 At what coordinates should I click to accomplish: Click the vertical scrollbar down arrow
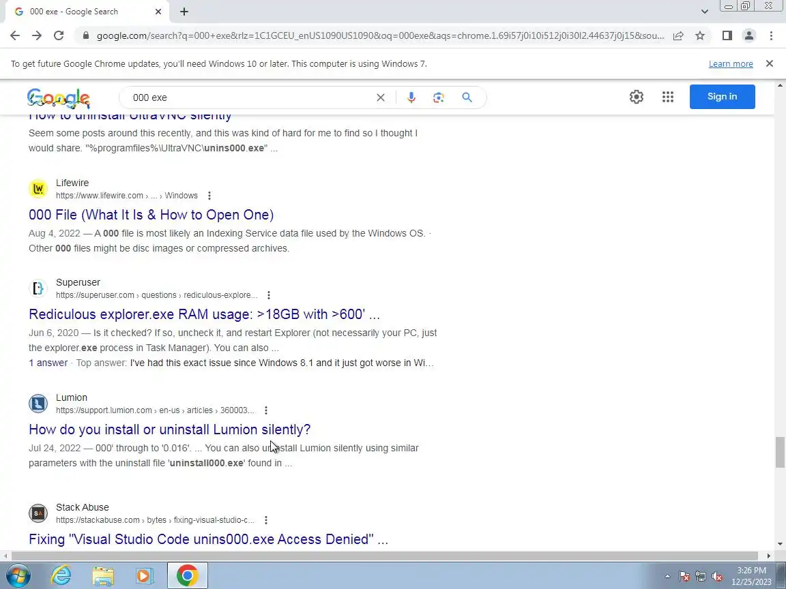[x=780, y=544]
